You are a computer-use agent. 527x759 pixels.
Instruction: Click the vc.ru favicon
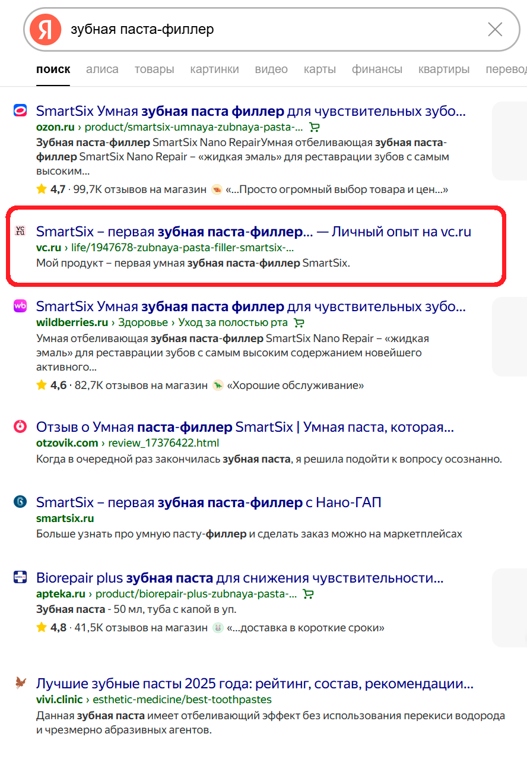(20, 231)
